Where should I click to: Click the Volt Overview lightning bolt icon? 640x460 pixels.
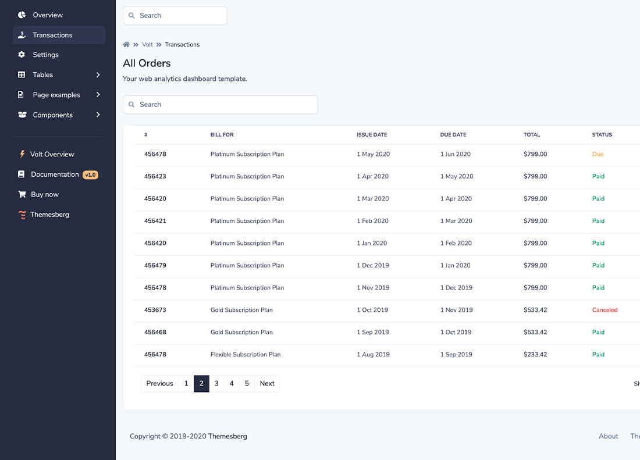pos(22,154)
